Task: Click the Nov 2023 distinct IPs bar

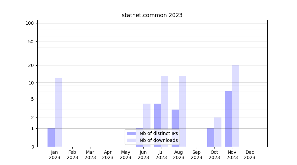Action: 228,119
